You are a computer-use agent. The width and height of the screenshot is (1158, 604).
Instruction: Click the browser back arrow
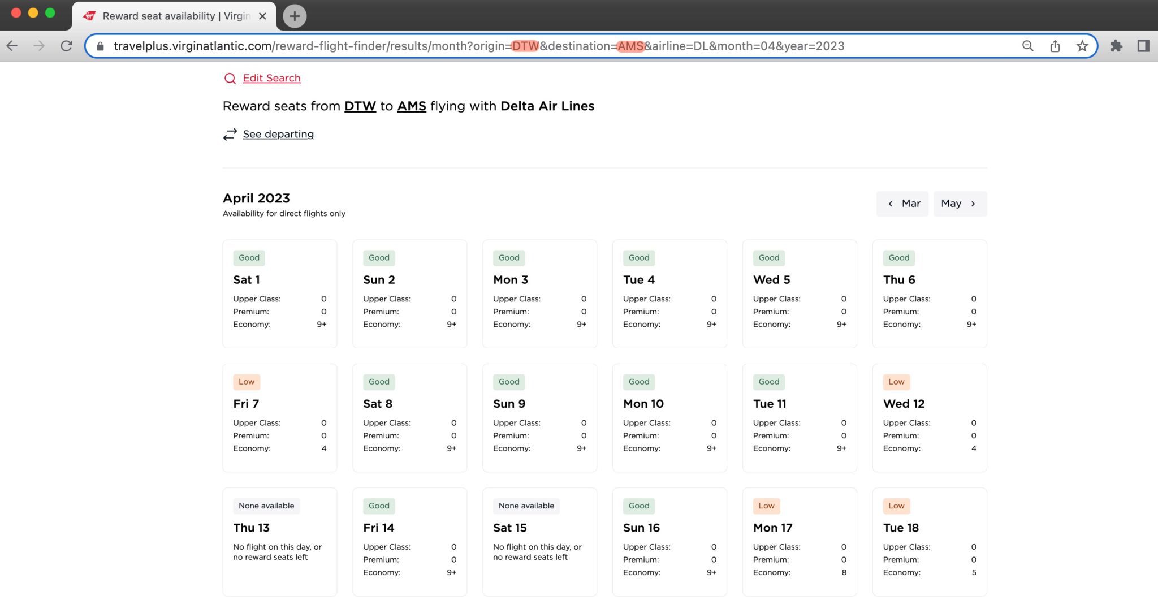(12, 46)
